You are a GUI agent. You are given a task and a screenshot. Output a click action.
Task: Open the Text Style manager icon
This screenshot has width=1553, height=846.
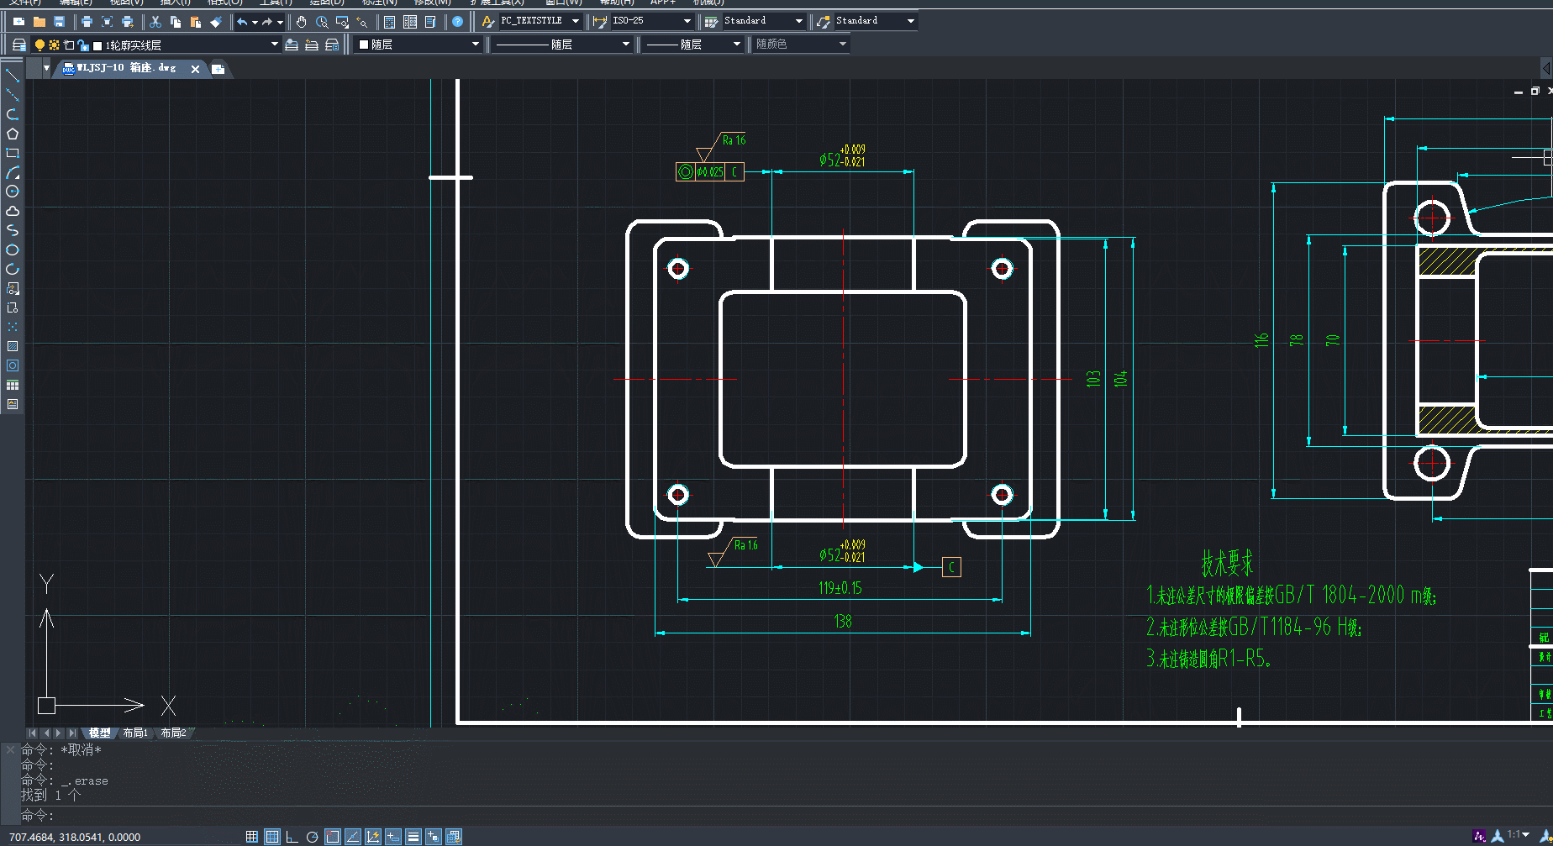pos(487,21)
